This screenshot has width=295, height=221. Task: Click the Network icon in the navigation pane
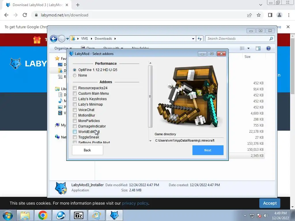[x=57, y=137]
